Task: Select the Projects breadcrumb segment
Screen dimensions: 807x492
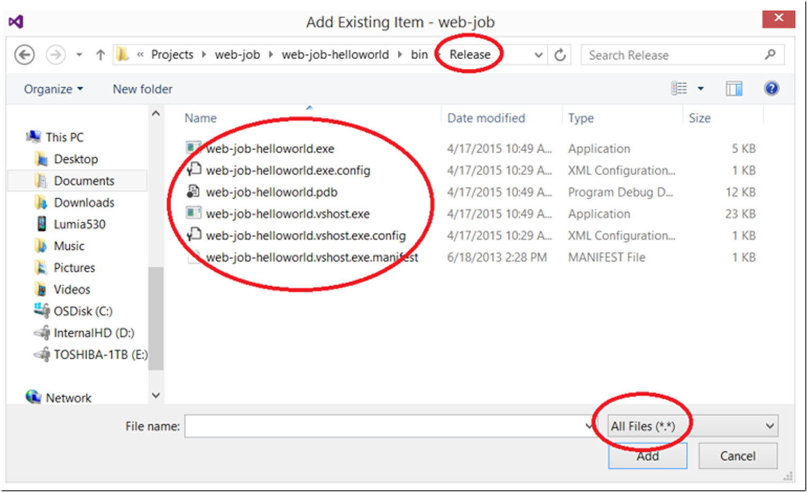Action: 172,54
